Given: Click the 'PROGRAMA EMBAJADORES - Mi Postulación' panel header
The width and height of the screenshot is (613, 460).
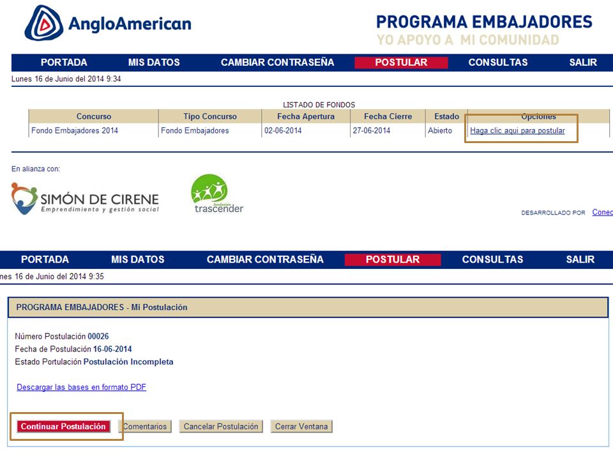Looking at the screenshot, I should click(308, 307).
